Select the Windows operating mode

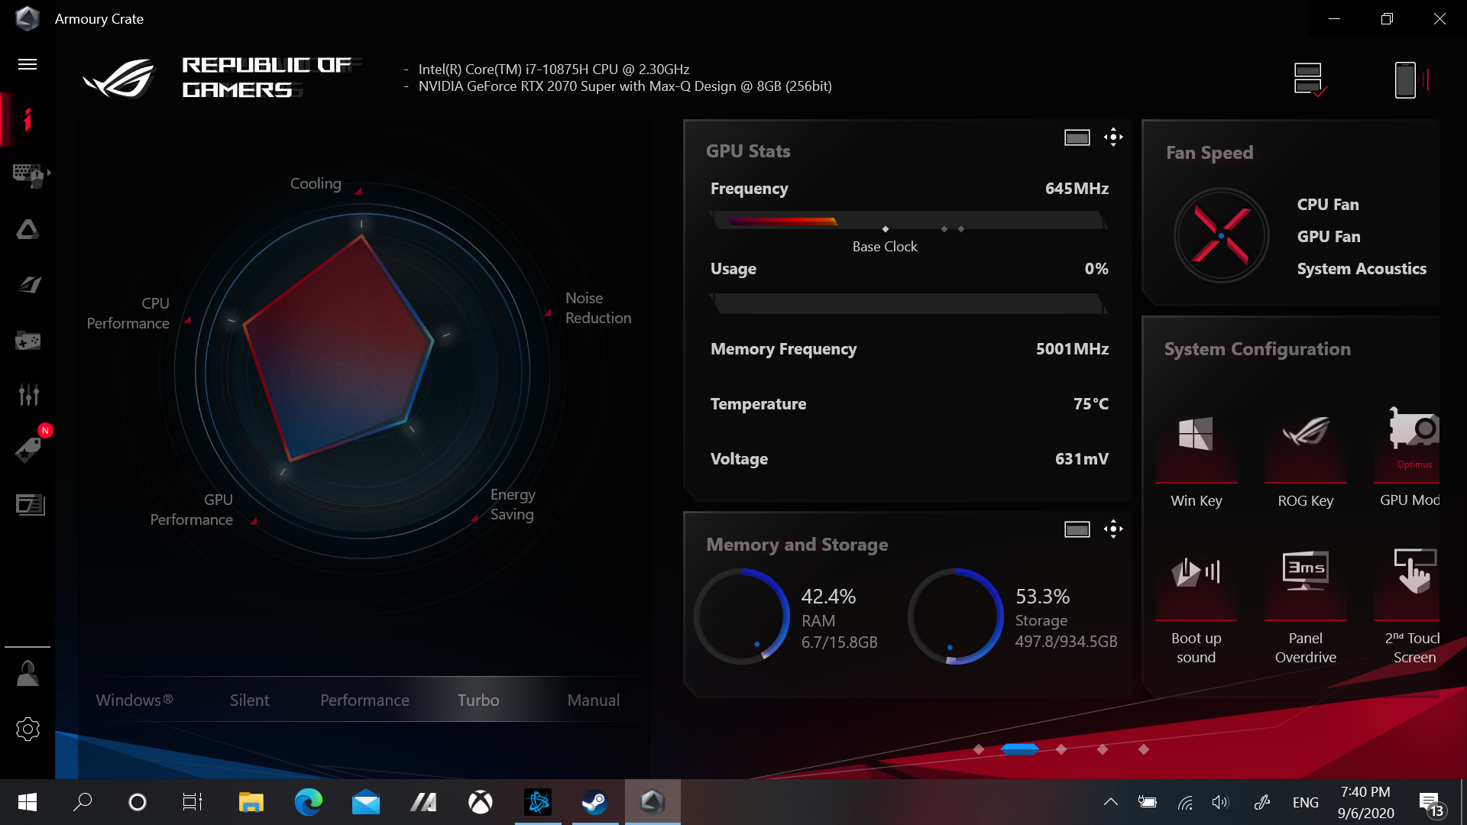click(134, 700)
